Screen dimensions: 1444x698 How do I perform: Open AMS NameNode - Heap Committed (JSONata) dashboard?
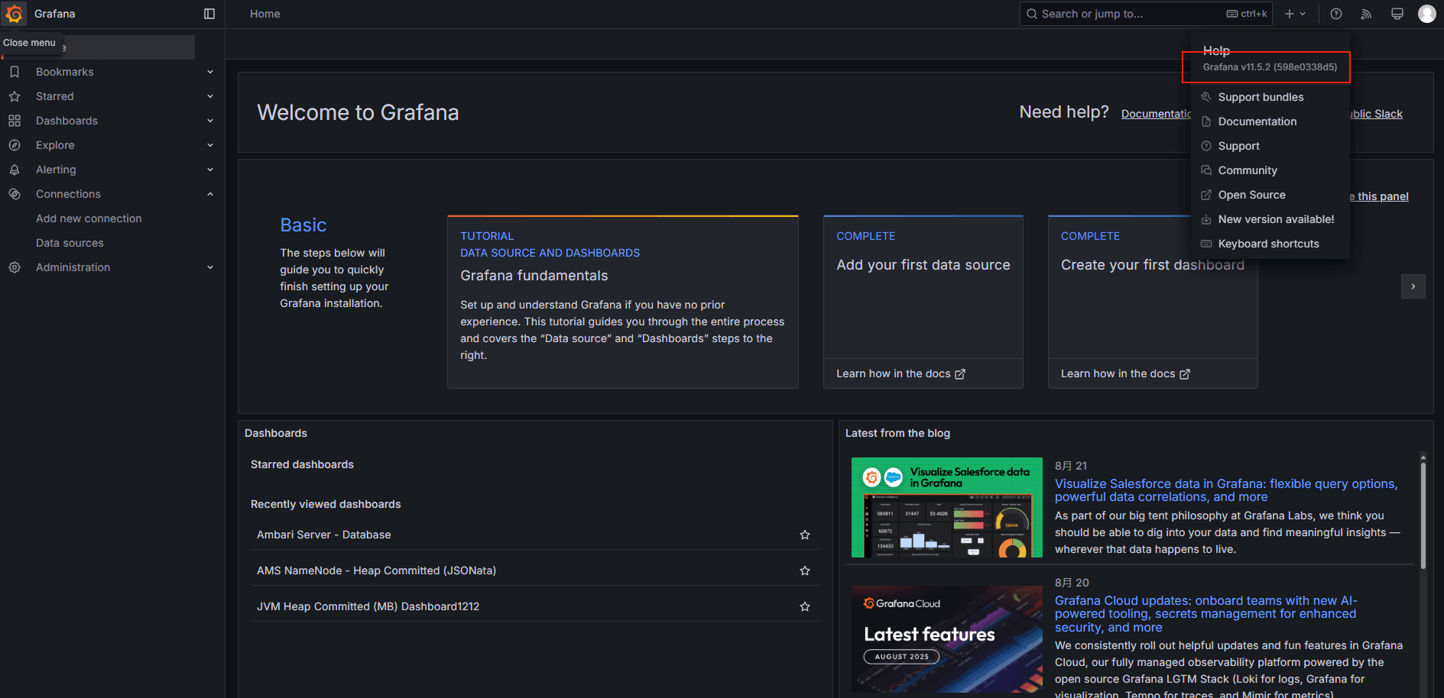(x=376, y=570)
